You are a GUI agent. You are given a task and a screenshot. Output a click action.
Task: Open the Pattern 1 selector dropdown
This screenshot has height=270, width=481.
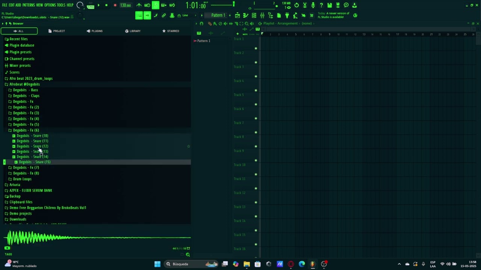[218, 15]
